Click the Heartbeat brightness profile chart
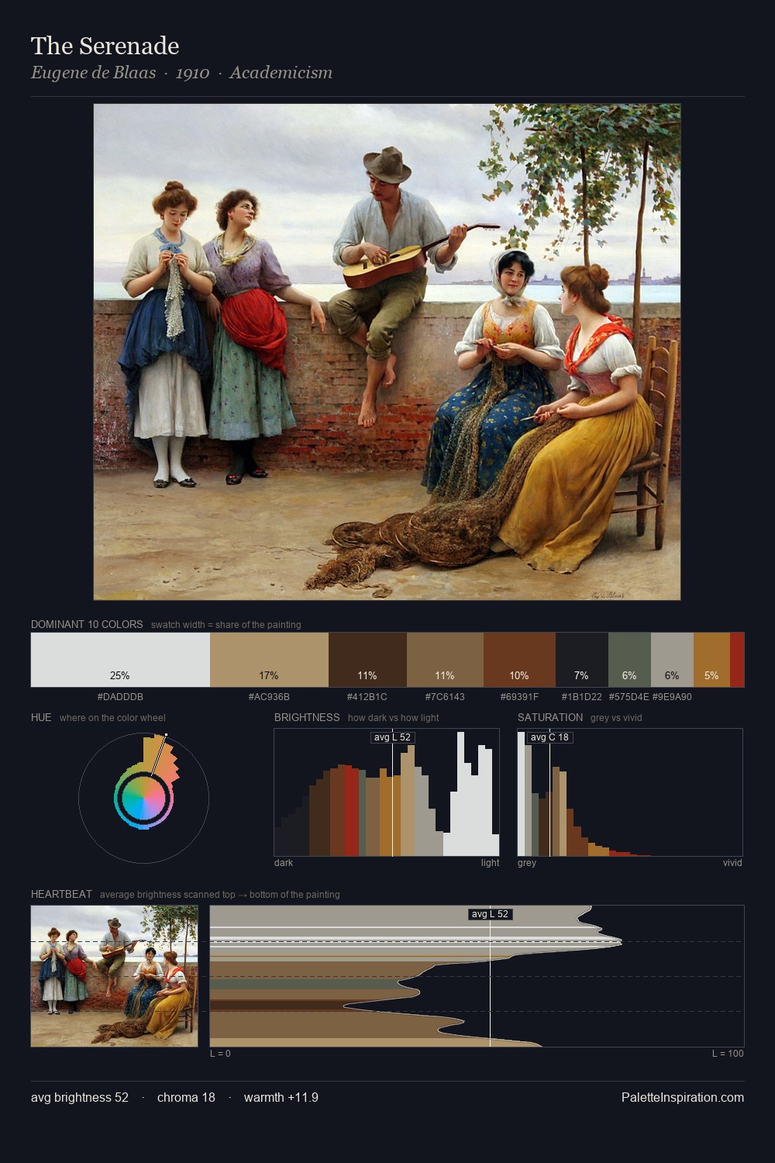 (477, 976)
